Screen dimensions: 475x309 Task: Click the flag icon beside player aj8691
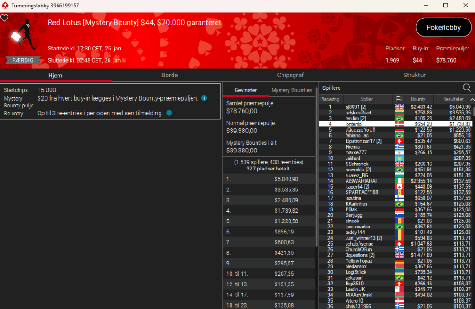coord(399,107)
